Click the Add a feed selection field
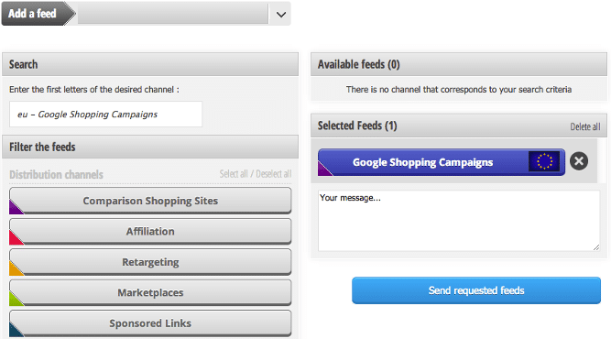This screenshot has height=339, width=611. (172, 14)
